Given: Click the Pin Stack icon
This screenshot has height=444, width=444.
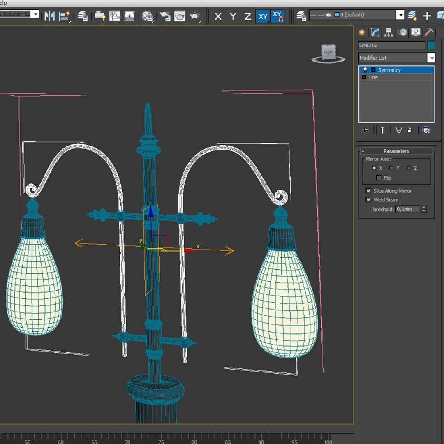Looking at the screenshot, I should (x=365, y=130).
